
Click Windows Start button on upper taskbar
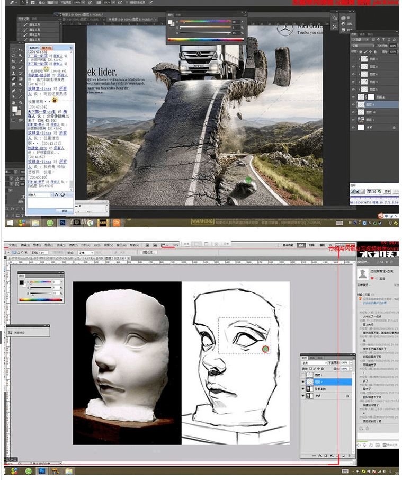[x=10, y=223]
